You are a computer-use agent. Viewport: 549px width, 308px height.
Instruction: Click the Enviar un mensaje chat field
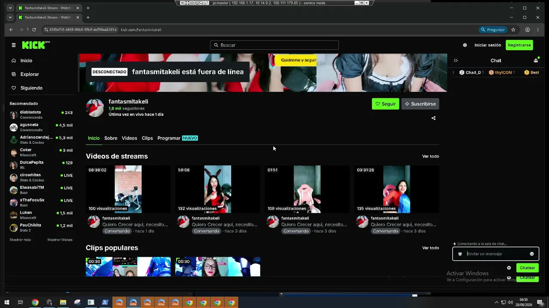[x=495, y=254]
